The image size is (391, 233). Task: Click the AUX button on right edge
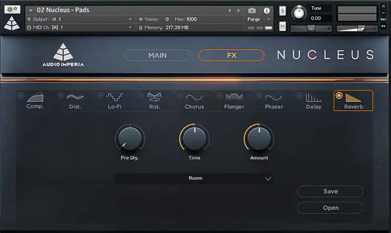383,19
